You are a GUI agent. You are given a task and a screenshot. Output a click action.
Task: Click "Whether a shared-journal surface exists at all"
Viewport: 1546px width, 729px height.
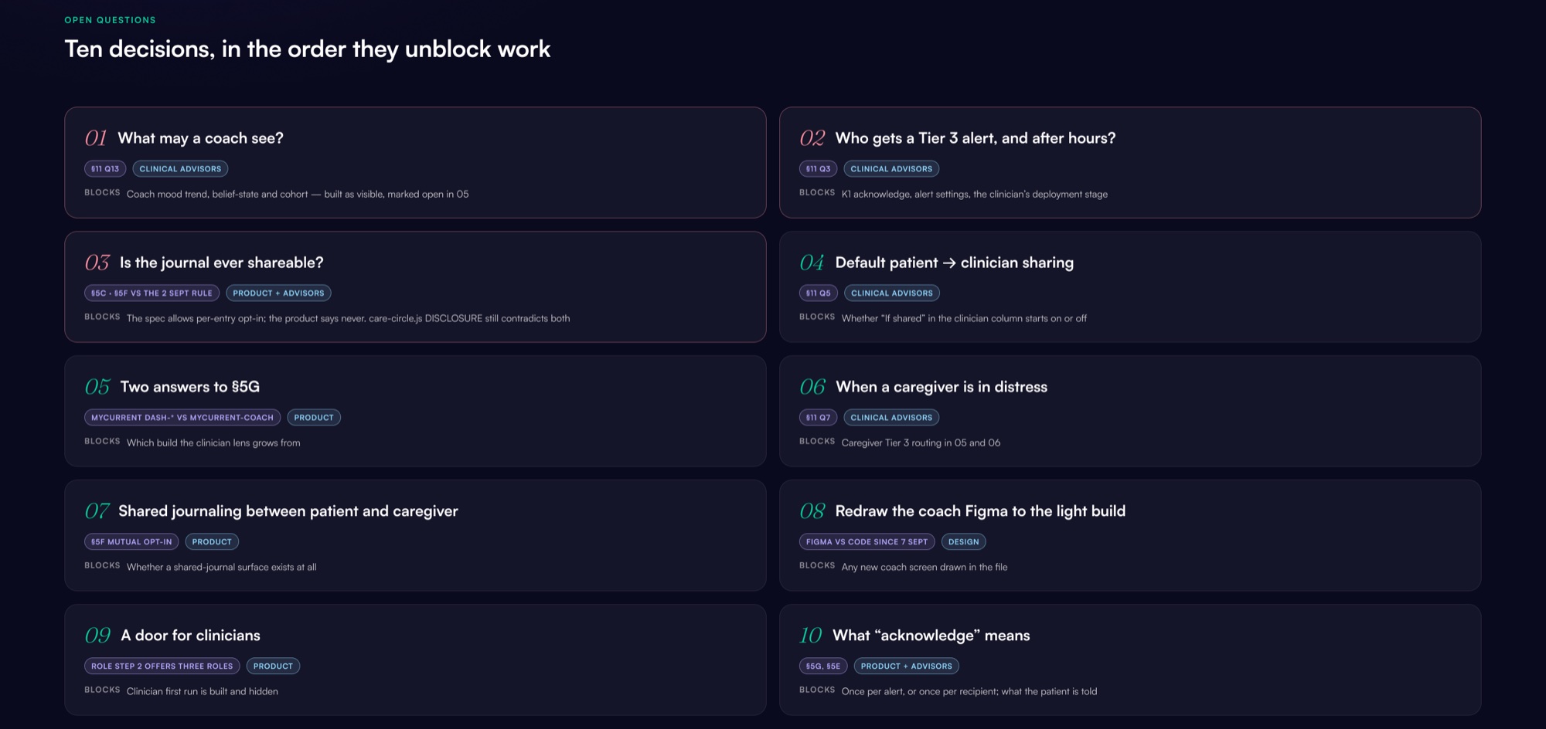point(222,567)
